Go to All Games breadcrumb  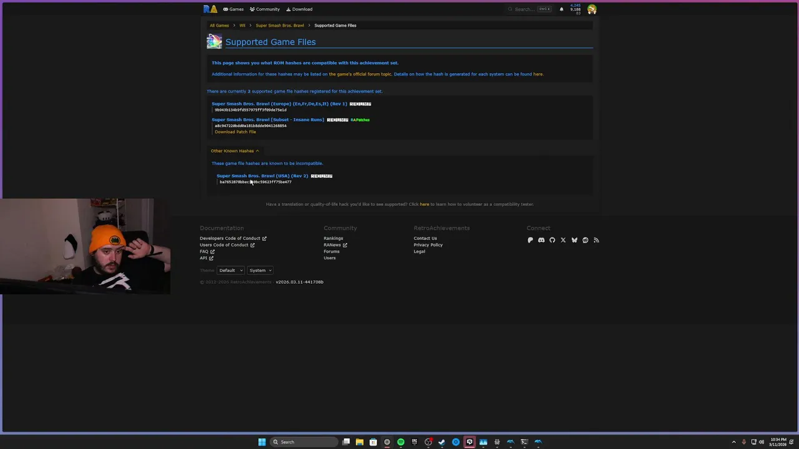click(x=219, y=26)
